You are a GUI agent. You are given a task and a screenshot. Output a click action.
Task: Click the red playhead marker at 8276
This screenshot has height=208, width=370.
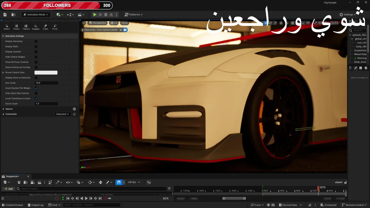tap(318, 188)
